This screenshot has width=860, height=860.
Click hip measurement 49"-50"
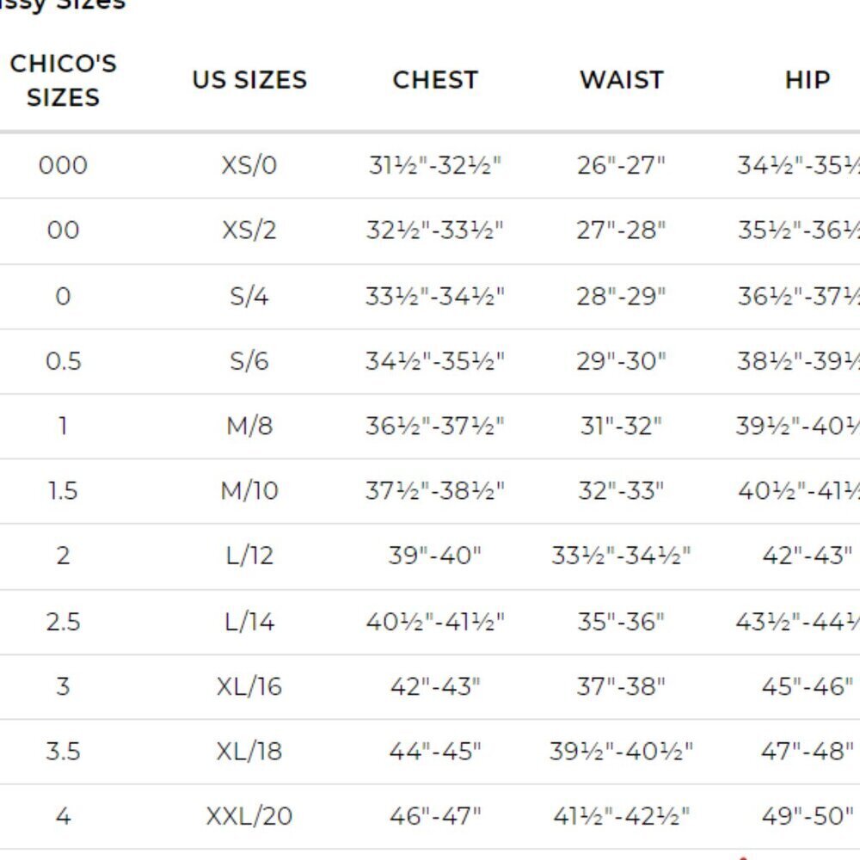(x=808, y=816)
